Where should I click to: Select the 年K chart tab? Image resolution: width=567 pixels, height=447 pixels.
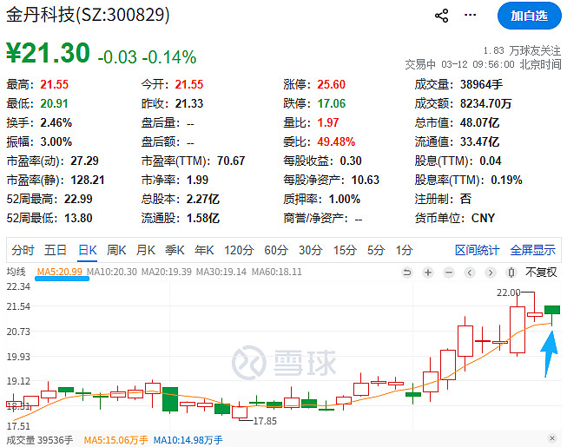click(x=204, y=250)
